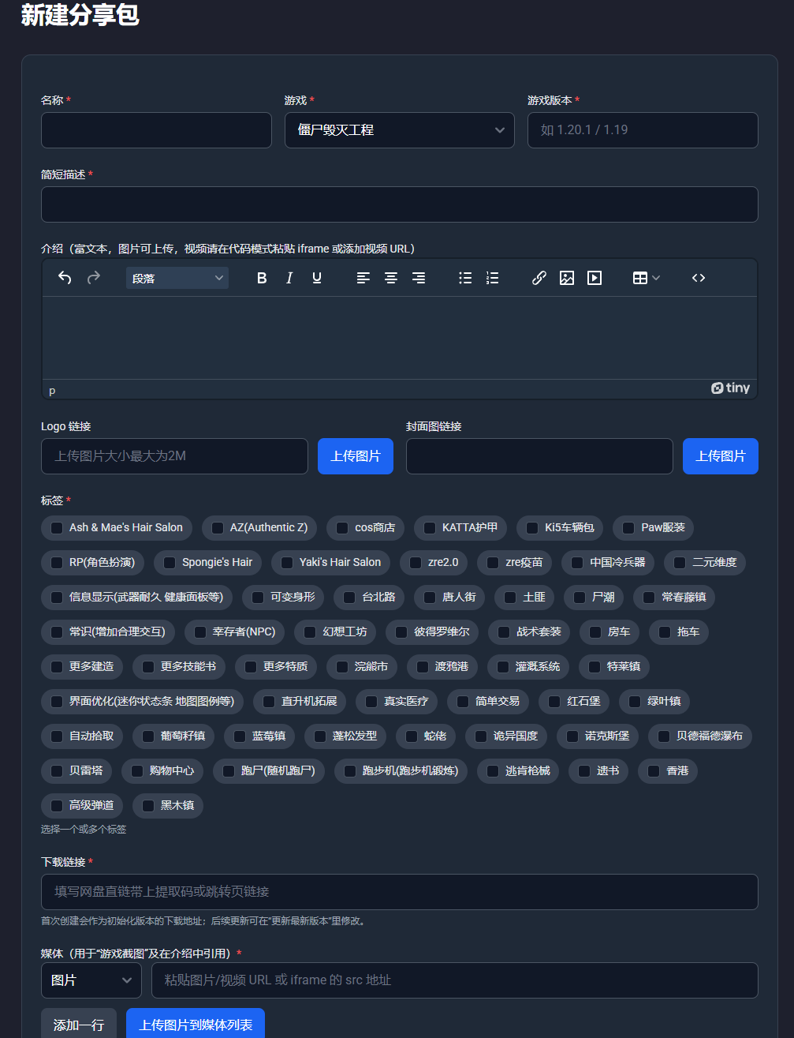Viewport: 794px width, 1038px height.
Task: Toggle bold text formatting
Action: tap(262, 278)
